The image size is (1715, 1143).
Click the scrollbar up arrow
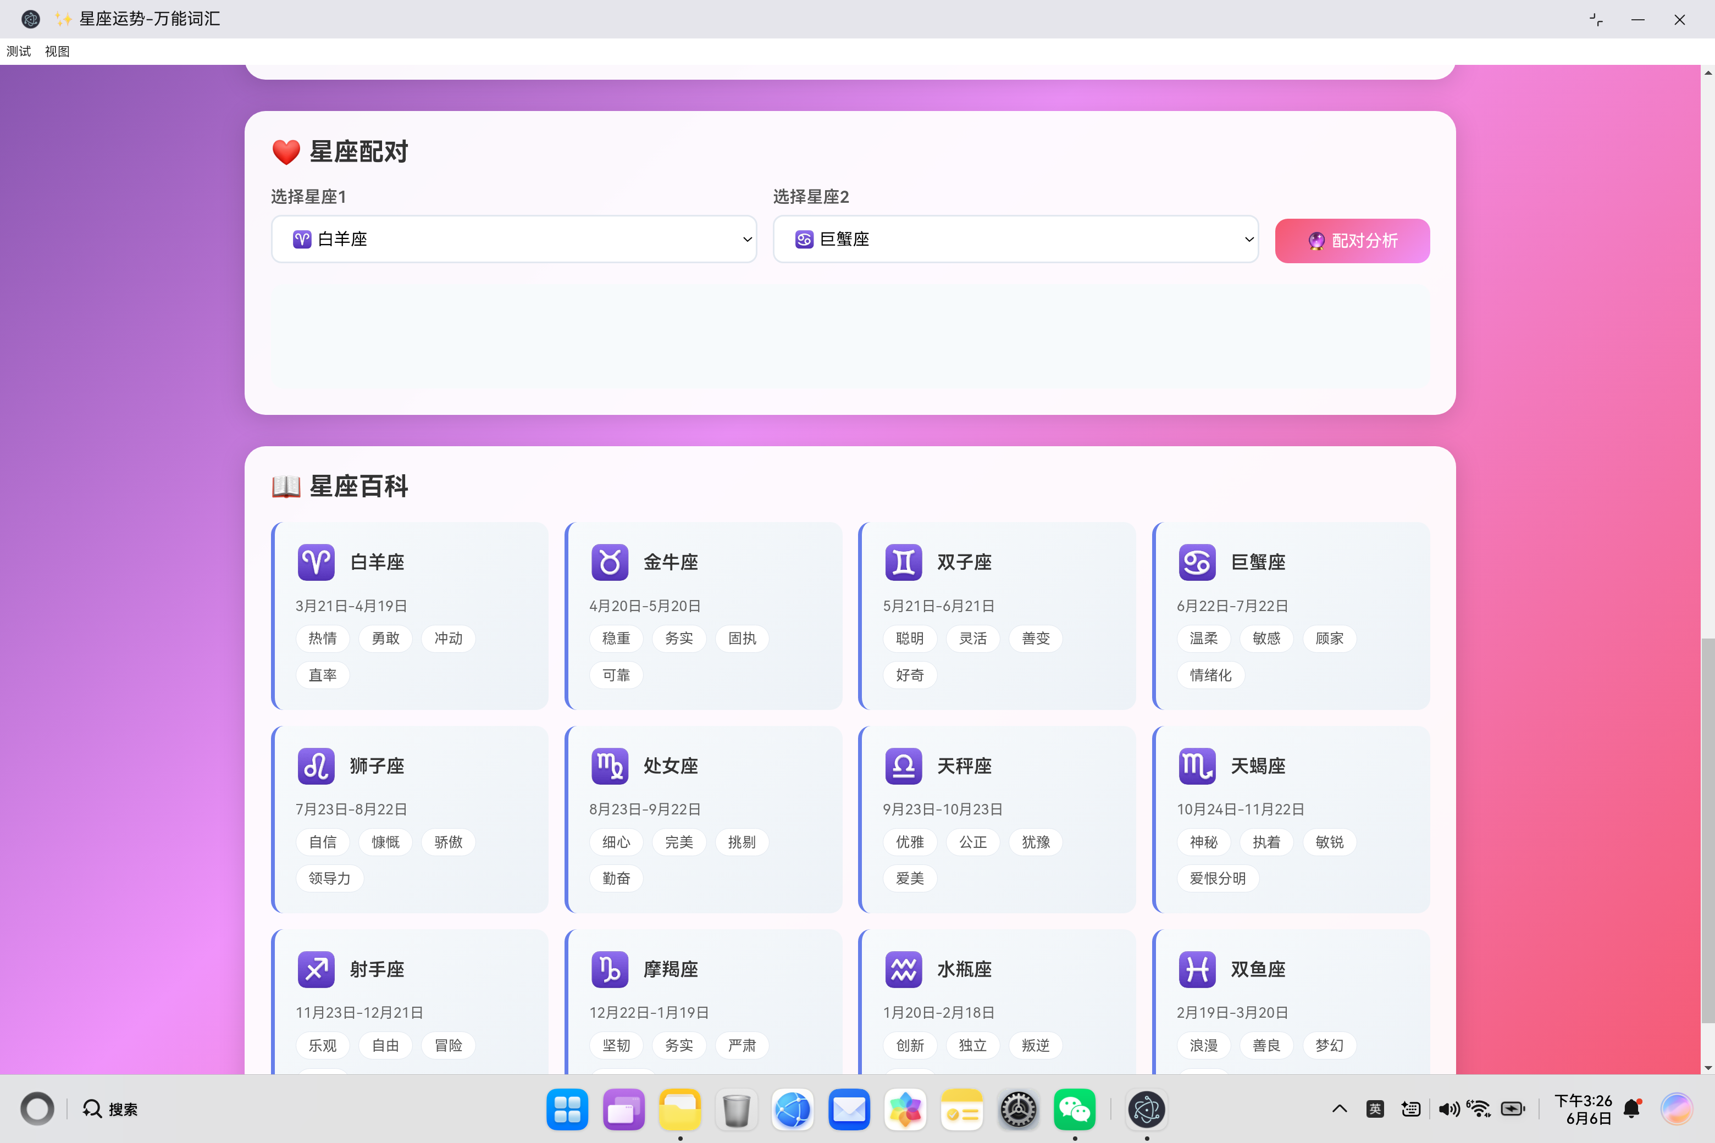1708,72
